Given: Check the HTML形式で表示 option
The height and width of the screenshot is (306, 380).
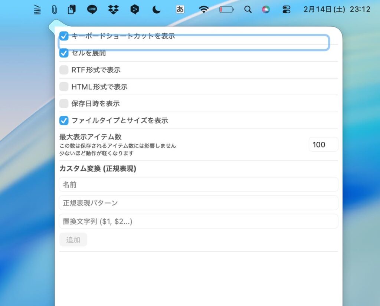Looking at the screenshot, I should tap(64, 87).
